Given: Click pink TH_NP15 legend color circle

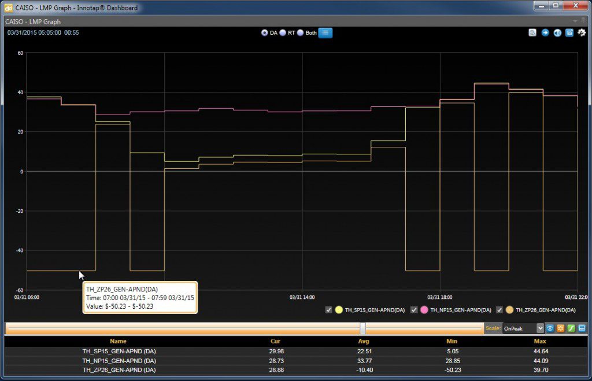Looking at the screenshot, I should (x=424, y=310).
